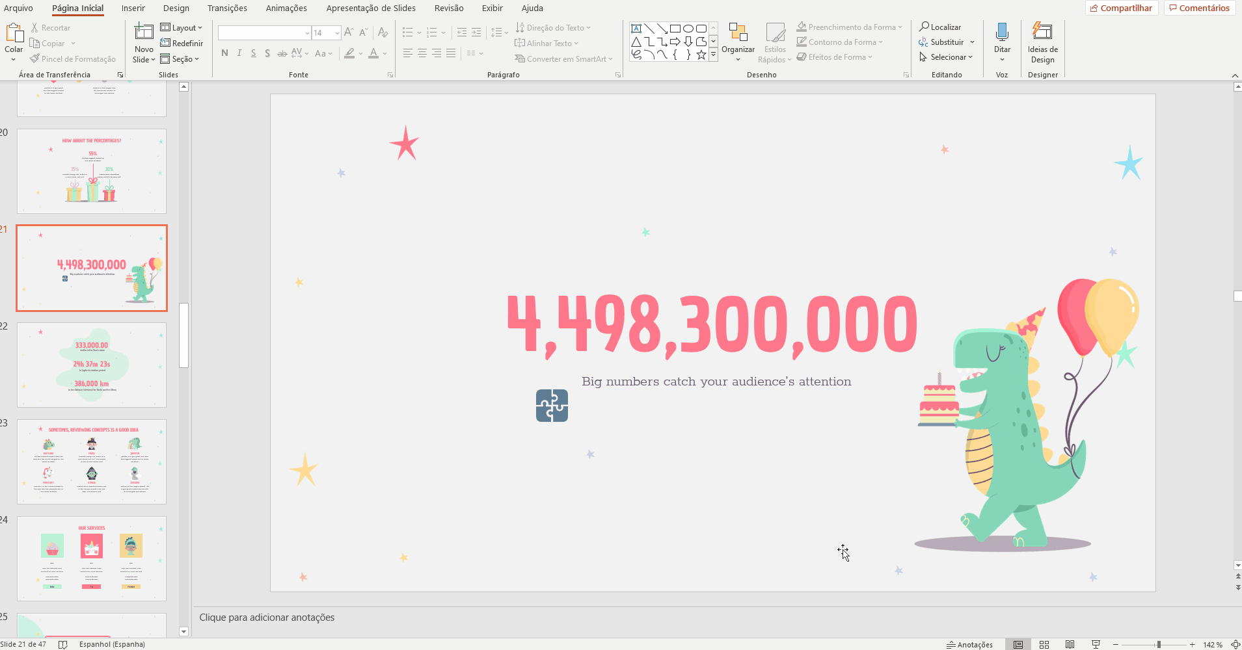Click zoom in plus button

pos(1192,644)
